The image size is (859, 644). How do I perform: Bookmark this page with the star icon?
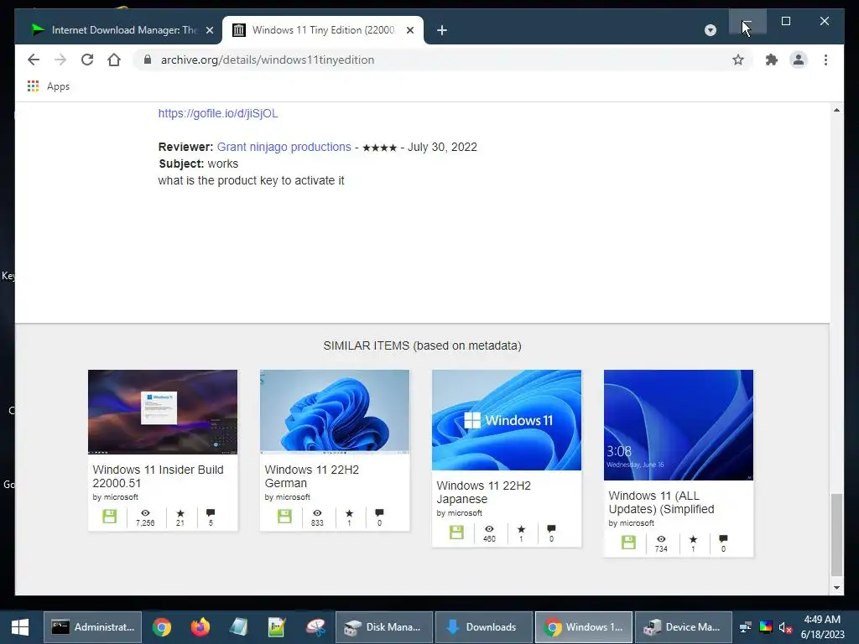[738, 60]
